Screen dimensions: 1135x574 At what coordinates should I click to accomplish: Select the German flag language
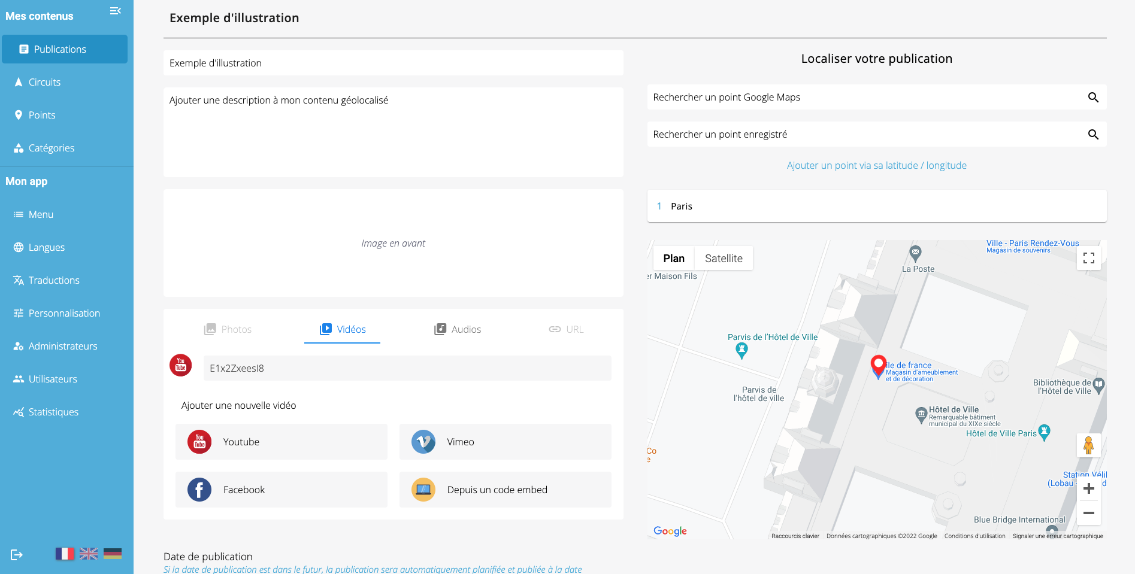(113, 554)
